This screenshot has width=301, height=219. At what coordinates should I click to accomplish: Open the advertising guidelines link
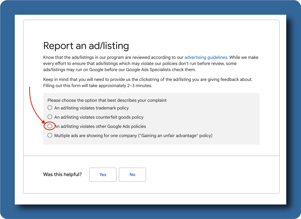click(206, 58)
